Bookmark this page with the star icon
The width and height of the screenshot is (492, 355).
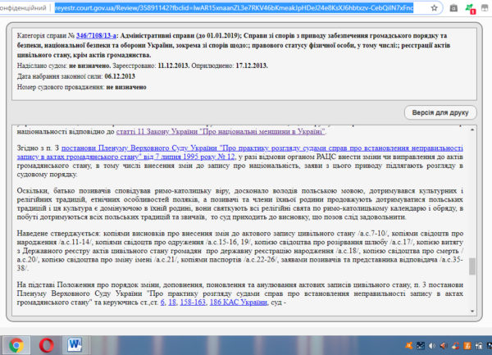click(434, 8)
